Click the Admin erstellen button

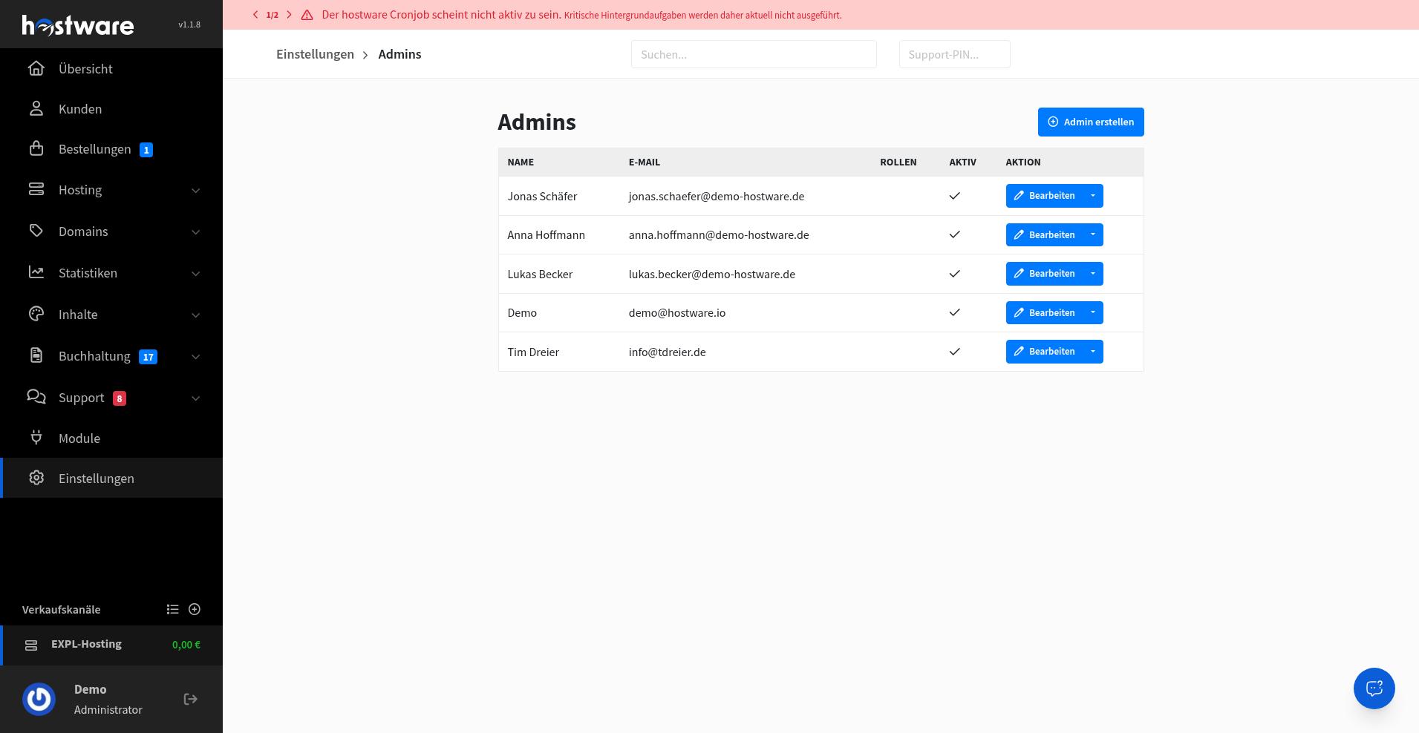1091,122
